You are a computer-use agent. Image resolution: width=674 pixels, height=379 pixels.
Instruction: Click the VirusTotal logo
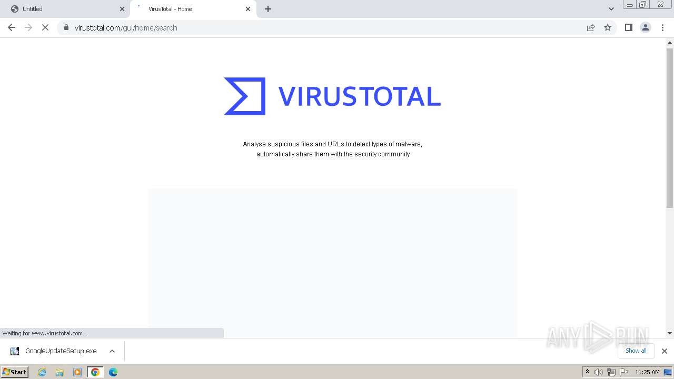tap(332, 96)
